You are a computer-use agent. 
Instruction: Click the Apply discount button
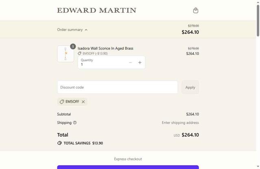coord(190,87)
